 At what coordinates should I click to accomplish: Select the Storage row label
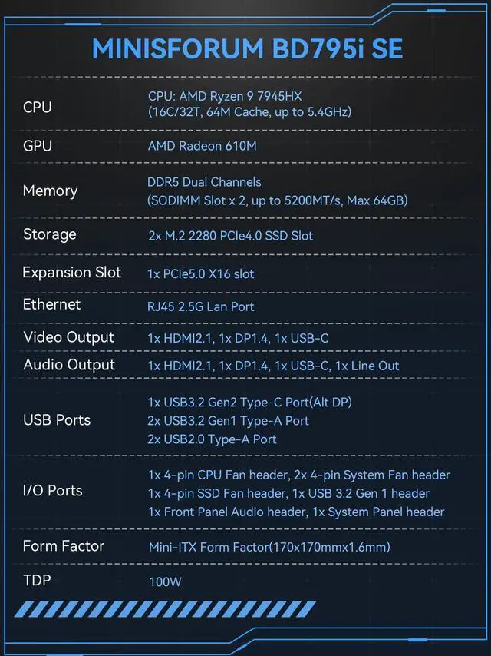pyautogui.click(x=50, y=235)
